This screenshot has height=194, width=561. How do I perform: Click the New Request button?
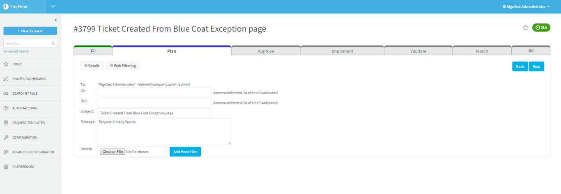pos(30,31)
